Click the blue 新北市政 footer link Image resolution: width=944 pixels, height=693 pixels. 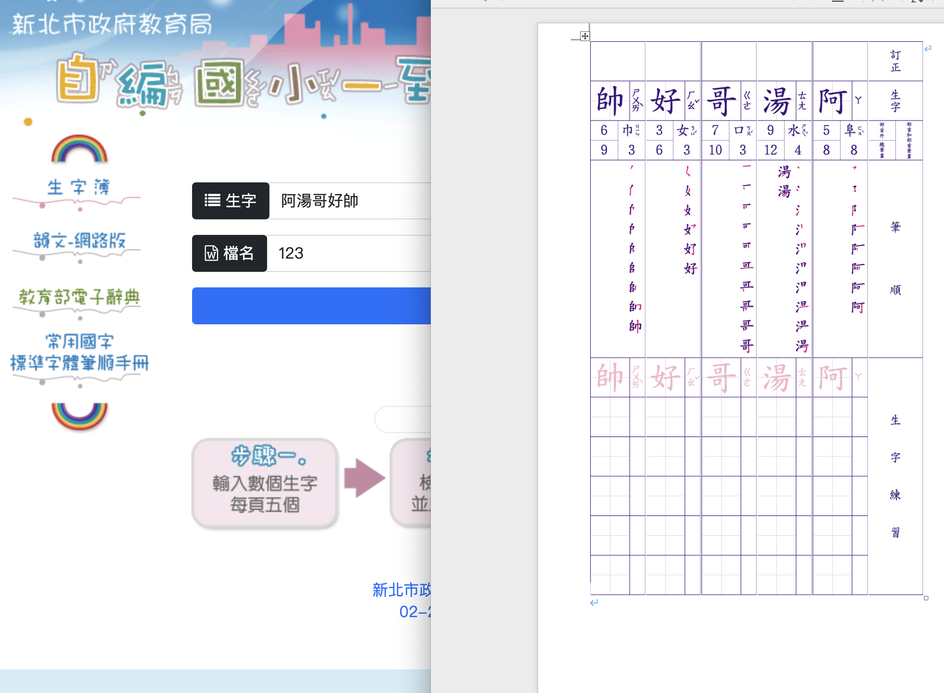(x=401, y=590)
